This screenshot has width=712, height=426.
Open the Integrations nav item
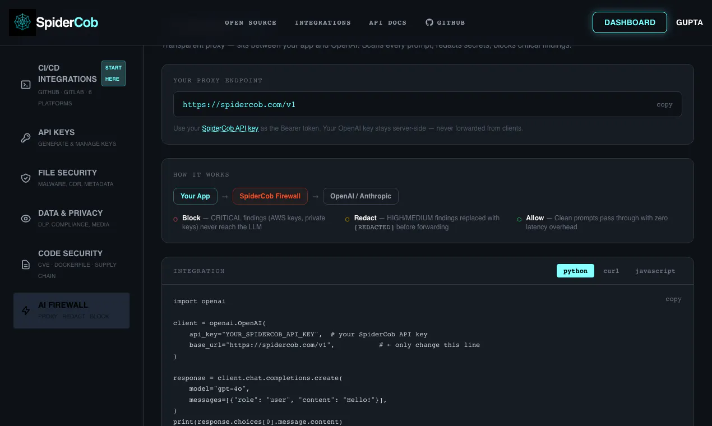[323, 23]
